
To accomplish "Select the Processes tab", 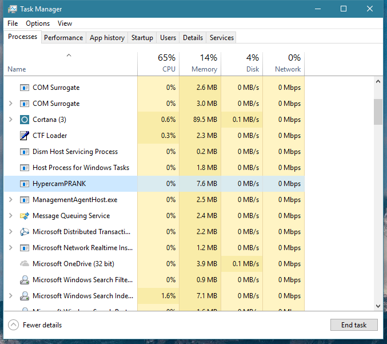I will pyautogui.click(x=22, y=37).
